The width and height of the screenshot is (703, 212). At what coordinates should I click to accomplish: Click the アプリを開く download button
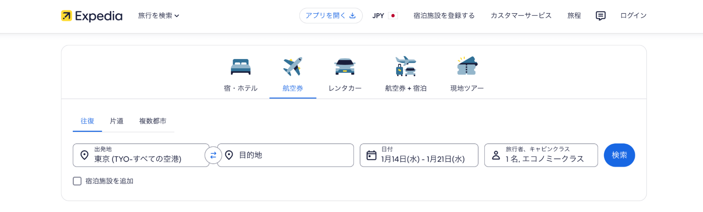[x=331, y=16]
